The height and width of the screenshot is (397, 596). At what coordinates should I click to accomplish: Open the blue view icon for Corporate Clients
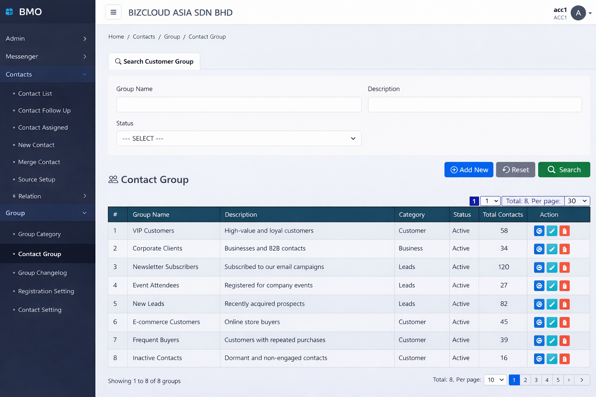[x=539, y=249]
